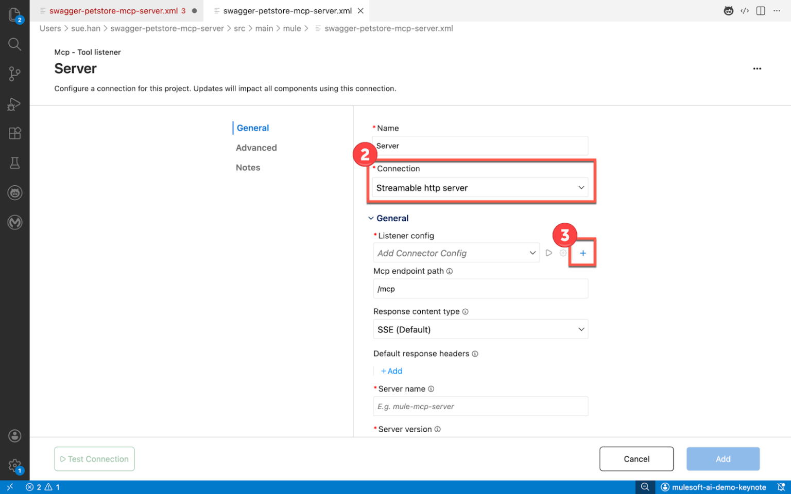Test the flow with the play icon

(x=548, y=253)
